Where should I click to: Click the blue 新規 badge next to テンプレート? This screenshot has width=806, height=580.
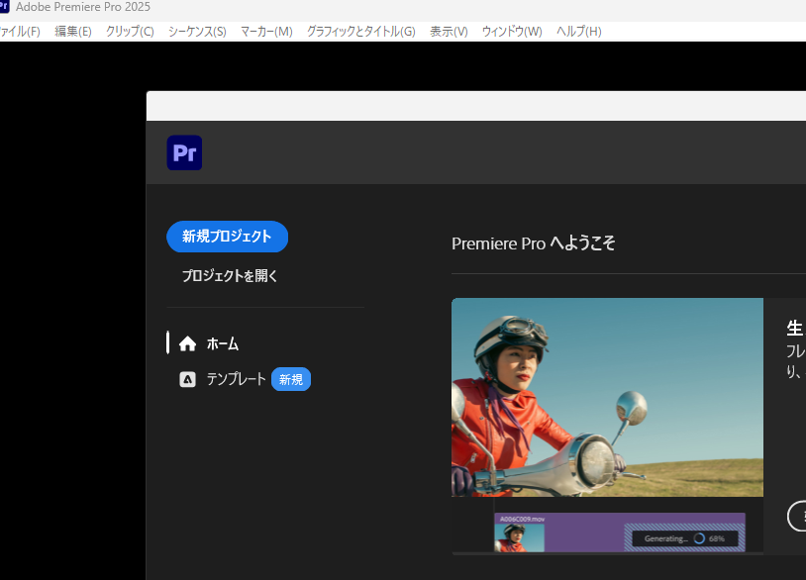click(291, 379)
